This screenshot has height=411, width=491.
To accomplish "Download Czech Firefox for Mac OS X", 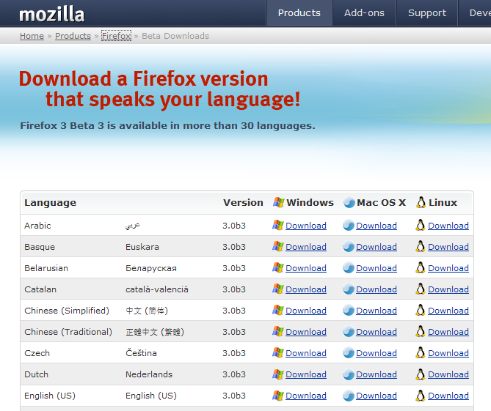I will 377,353.
